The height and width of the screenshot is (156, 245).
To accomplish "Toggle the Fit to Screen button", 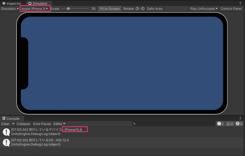I will tap(110, 9).
